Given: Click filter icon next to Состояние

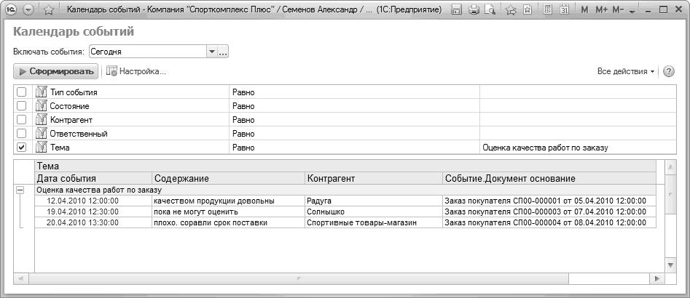Looking at the screenshot, I should (x=41, y=106).
